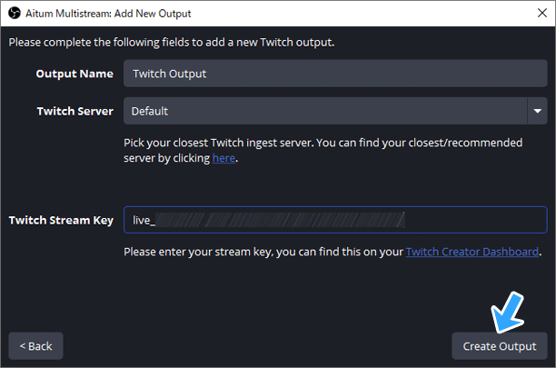Click the 'Please complete the following fields' instruction text

pos(172,43)
